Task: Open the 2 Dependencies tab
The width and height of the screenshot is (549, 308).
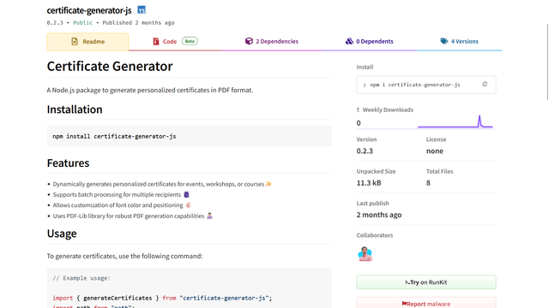Action: [272, 42]
